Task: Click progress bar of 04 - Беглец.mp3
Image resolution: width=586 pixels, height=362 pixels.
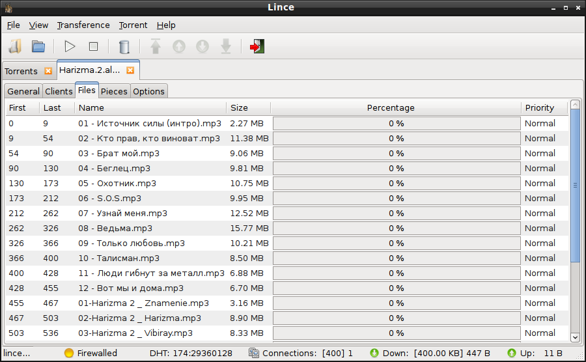Action: 397,169
